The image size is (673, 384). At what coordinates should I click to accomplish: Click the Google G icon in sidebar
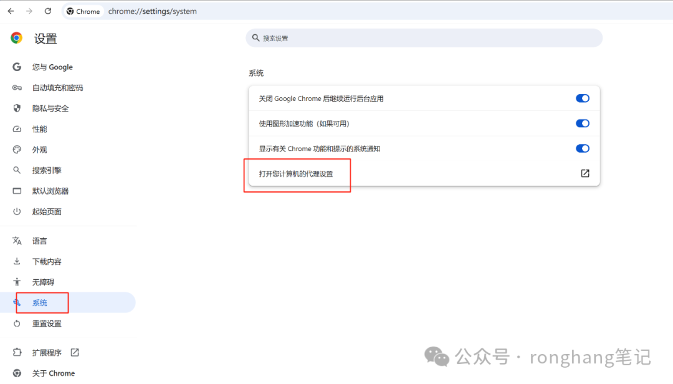17,67
